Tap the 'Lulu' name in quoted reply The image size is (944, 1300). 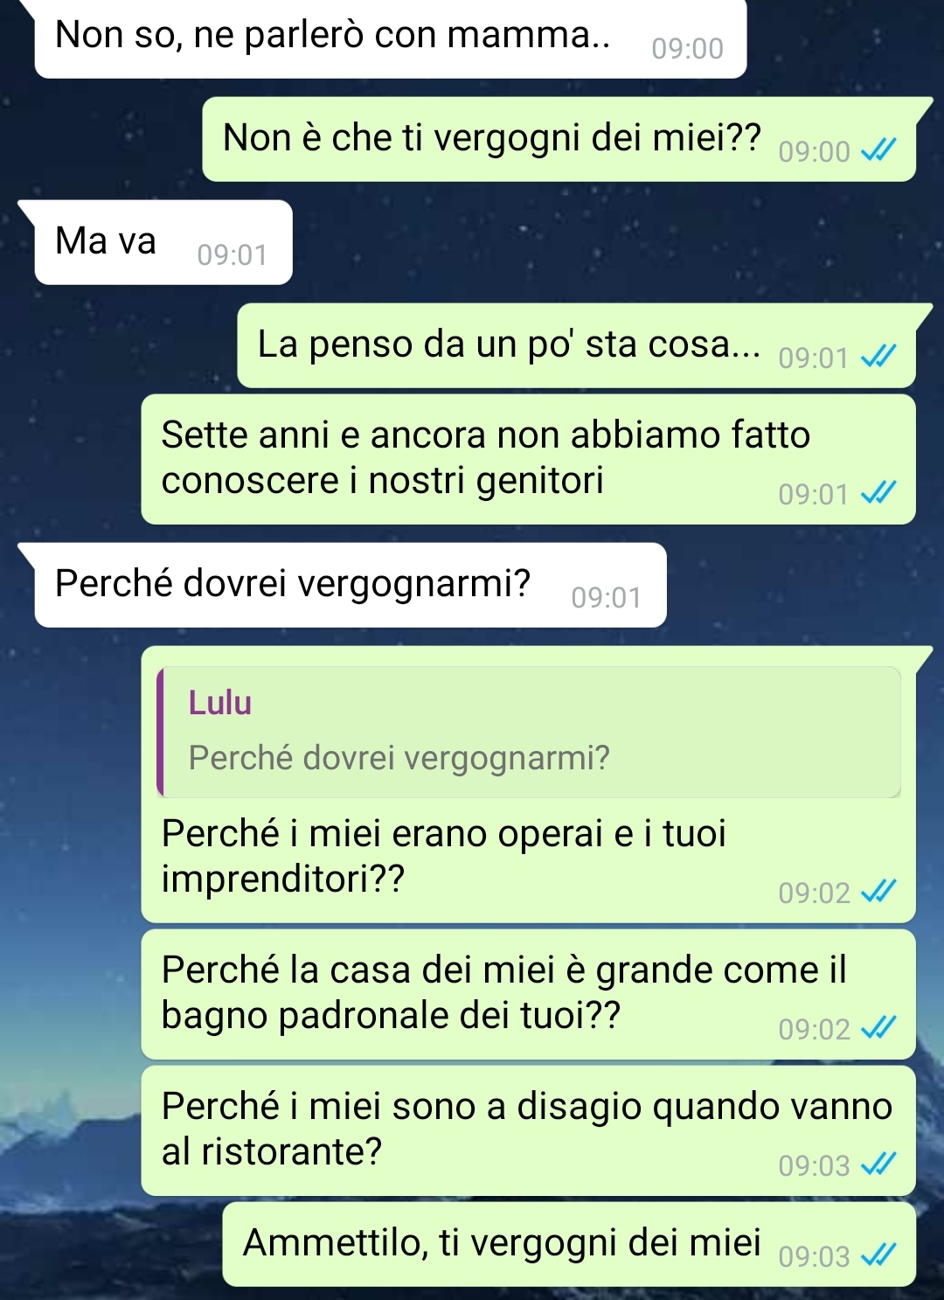220,703
